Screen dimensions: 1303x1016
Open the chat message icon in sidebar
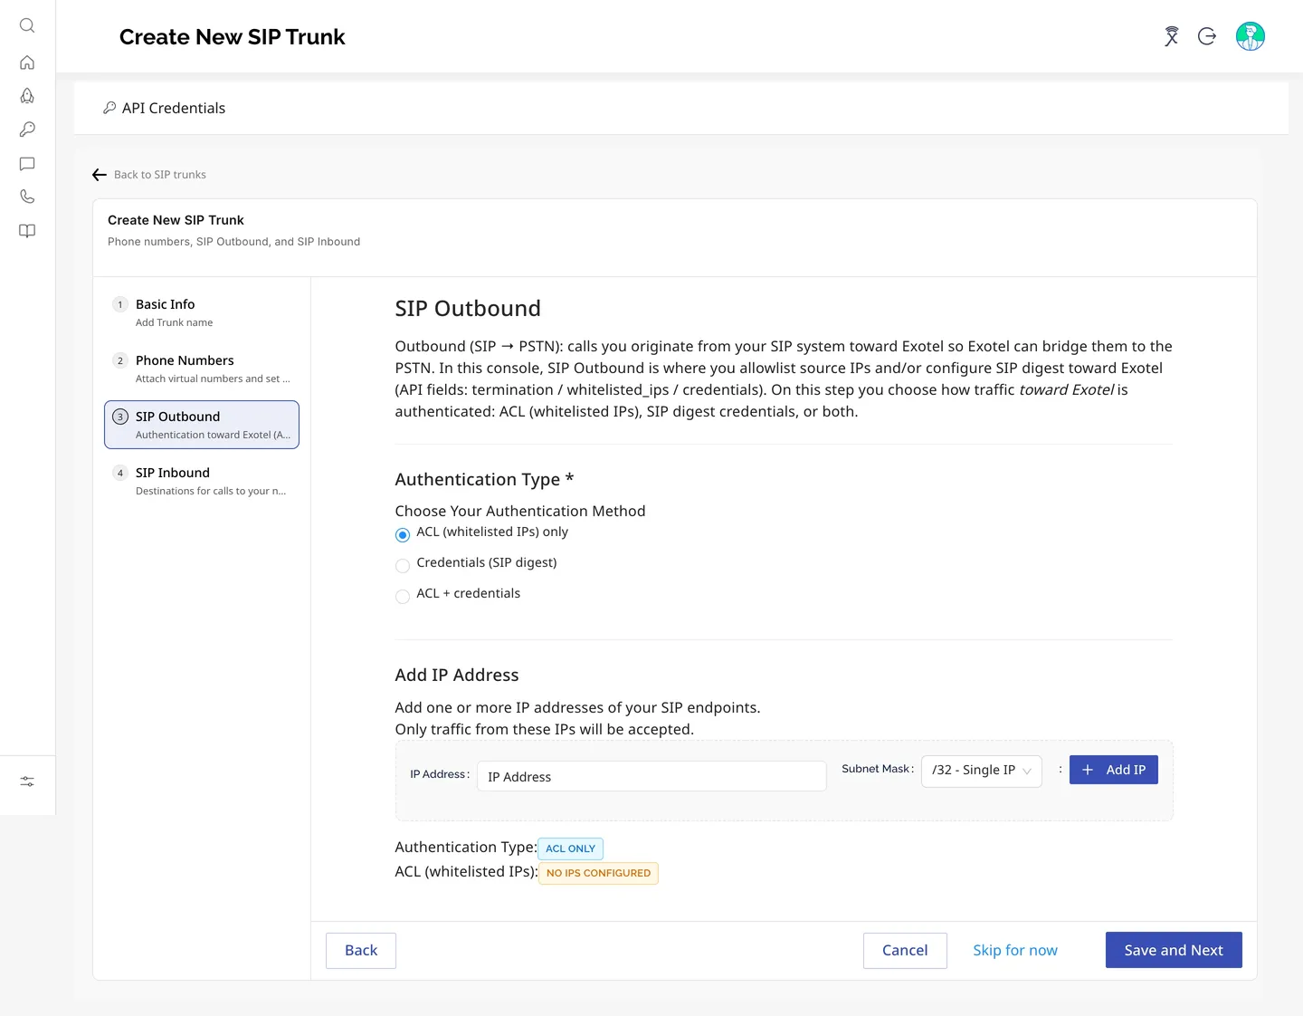pos(27,164)
